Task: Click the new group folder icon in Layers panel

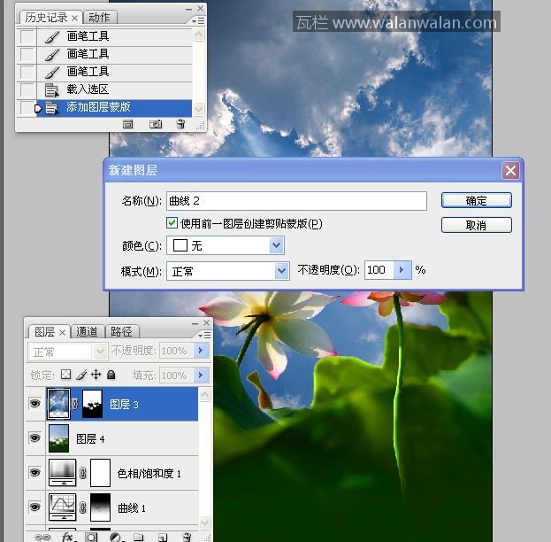Action: (x=139, y=537)
